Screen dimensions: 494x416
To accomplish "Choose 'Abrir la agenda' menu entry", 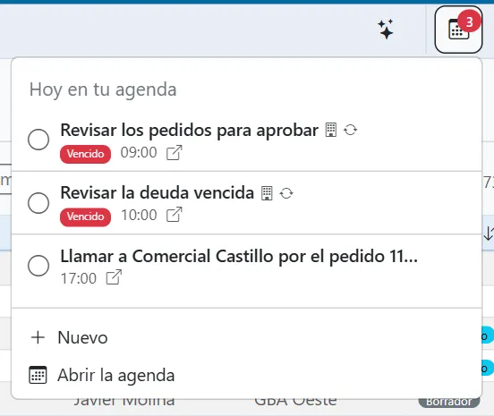I will [116, 375].
